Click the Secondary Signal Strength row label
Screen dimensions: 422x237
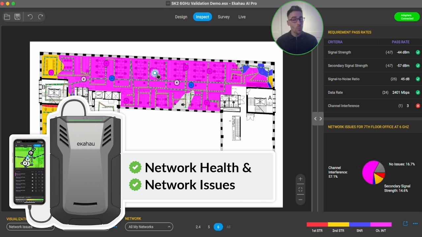[347, 66]
